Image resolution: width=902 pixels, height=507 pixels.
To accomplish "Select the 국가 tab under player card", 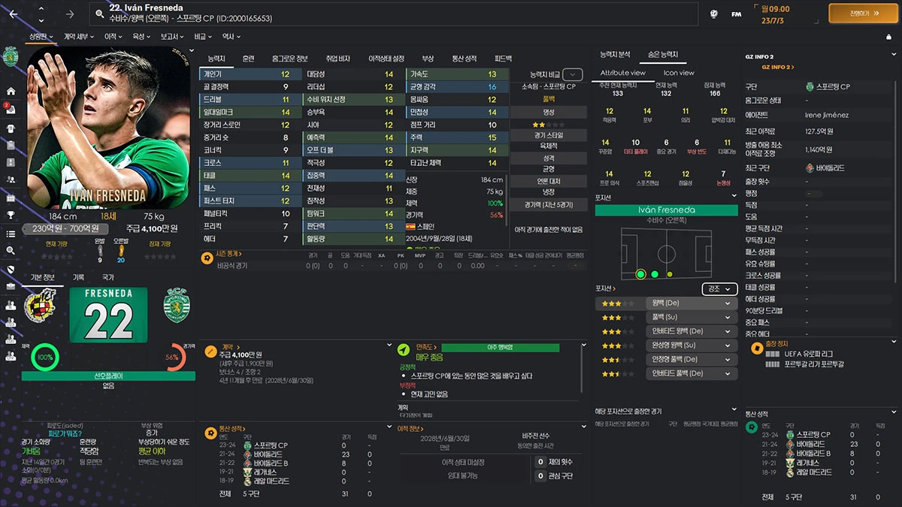I will coord(108,277).
